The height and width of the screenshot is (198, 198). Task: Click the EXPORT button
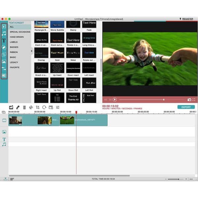(186, 107)
